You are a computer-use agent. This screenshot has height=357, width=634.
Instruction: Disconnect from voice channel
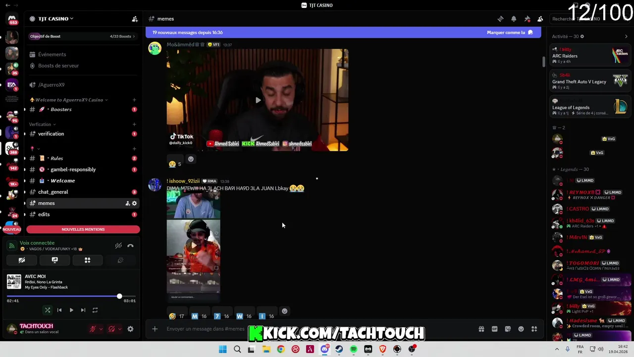pyautogui.click(x=130, y=245)
